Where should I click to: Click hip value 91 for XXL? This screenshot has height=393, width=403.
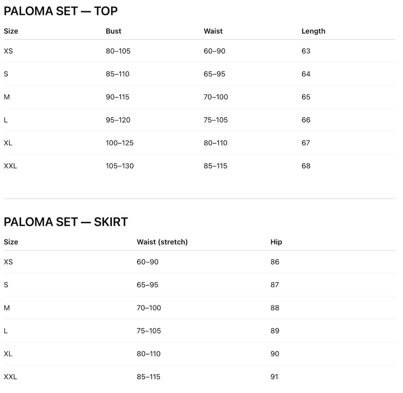tap(274, 377)
